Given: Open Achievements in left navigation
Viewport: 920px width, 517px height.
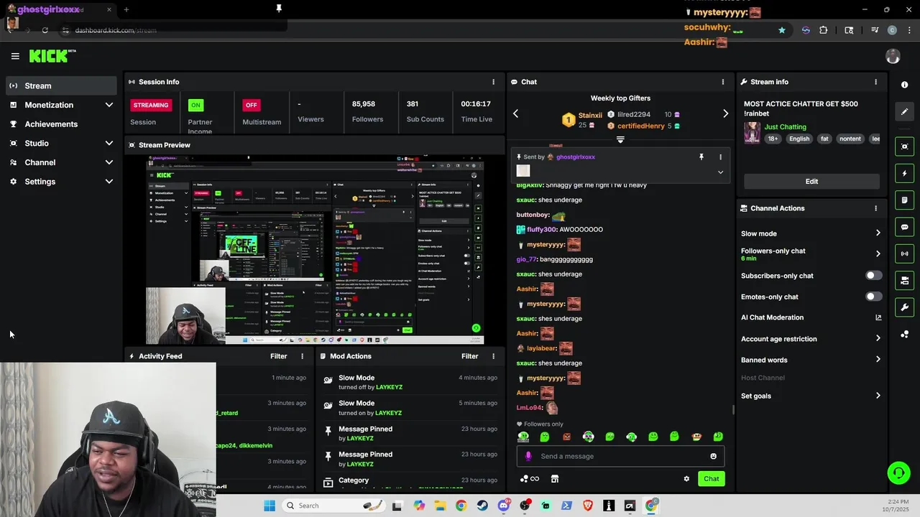Looking at the screenshot, I should [x=51, y=124].
